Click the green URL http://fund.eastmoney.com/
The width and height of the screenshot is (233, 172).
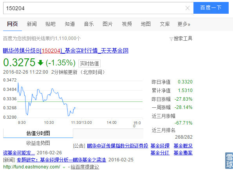coord(32,167)
